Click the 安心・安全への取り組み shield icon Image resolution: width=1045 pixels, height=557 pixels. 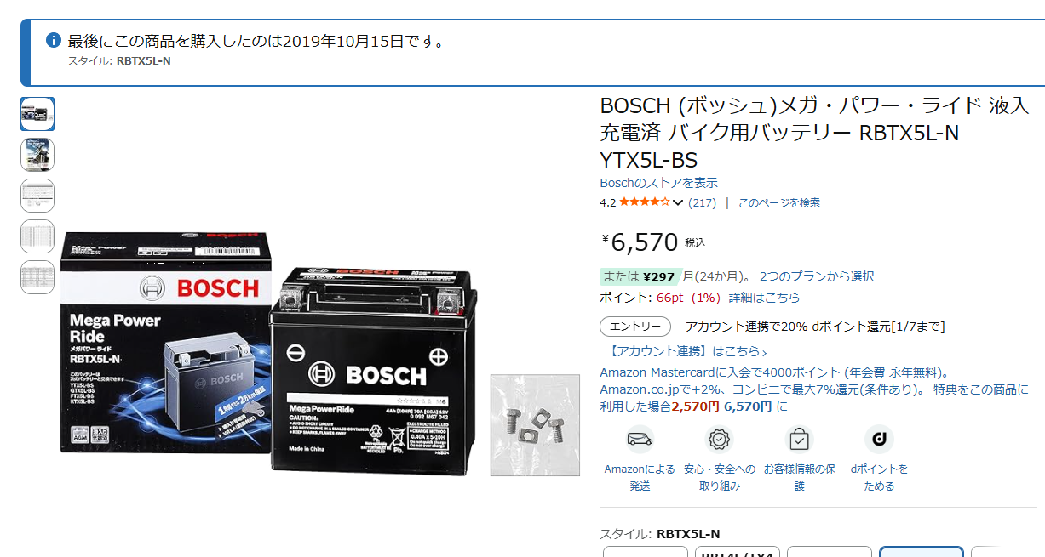click(x=720, y=439)
